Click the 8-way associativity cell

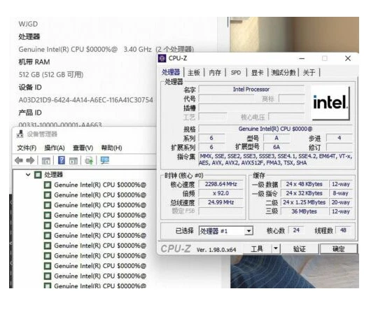341,193
